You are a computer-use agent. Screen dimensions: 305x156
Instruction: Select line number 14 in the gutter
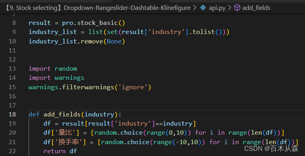pyautogui.click(x=12, y=78)
